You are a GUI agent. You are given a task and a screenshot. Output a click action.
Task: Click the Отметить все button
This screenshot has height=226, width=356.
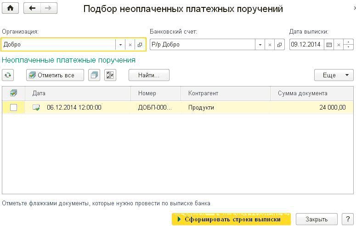tap(55, 75)
